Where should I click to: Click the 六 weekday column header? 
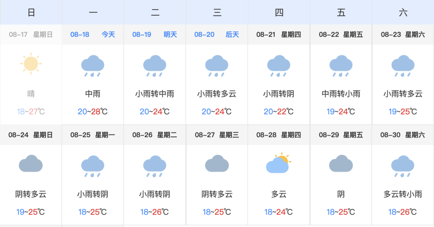pyautogui.click(x=403, y=12)
